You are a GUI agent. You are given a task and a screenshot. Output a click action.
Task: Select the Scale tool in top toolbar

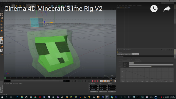coord(16,6)
